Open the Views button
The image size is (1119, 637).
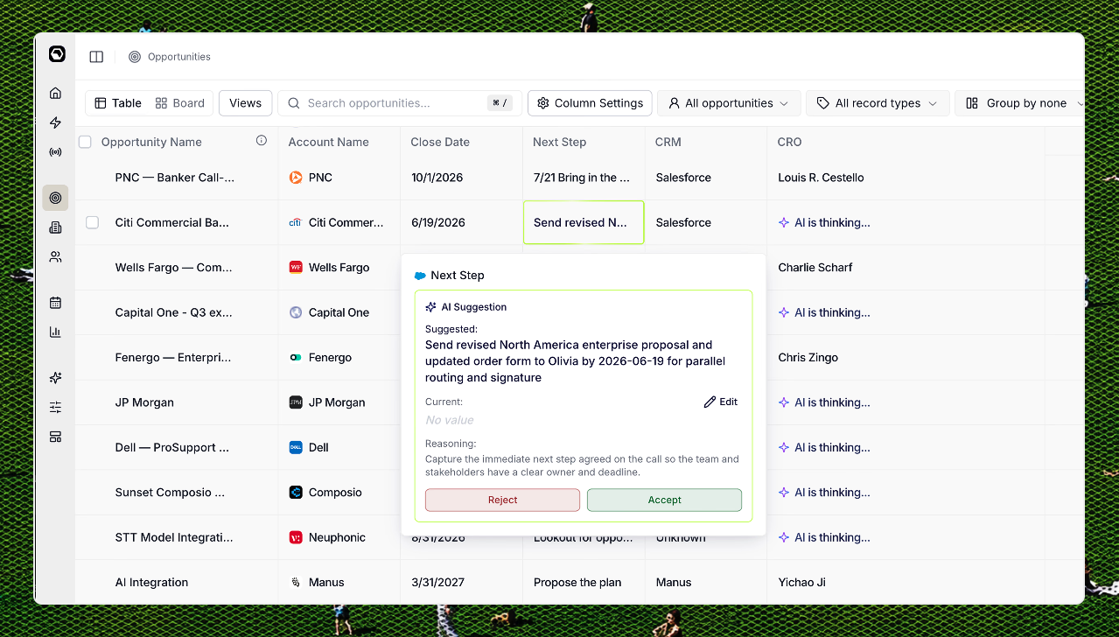click(245, 103)
